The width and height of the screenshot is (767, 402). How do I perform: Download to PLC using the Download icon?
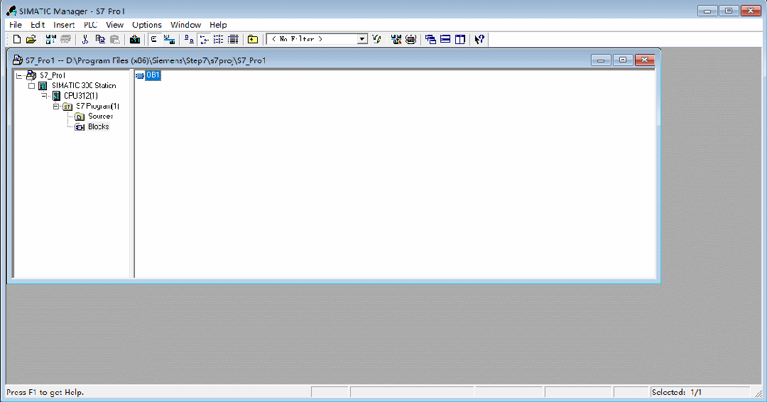[x=135, y=39]
